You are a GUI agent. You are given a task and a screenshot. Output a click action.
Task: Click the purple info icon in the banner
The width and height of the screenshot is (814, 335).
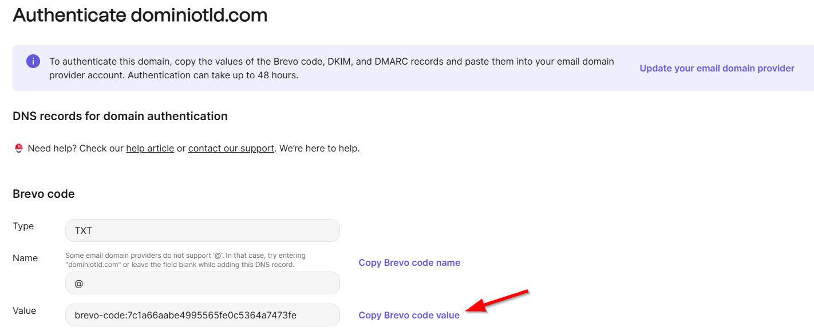coord(33,61)
